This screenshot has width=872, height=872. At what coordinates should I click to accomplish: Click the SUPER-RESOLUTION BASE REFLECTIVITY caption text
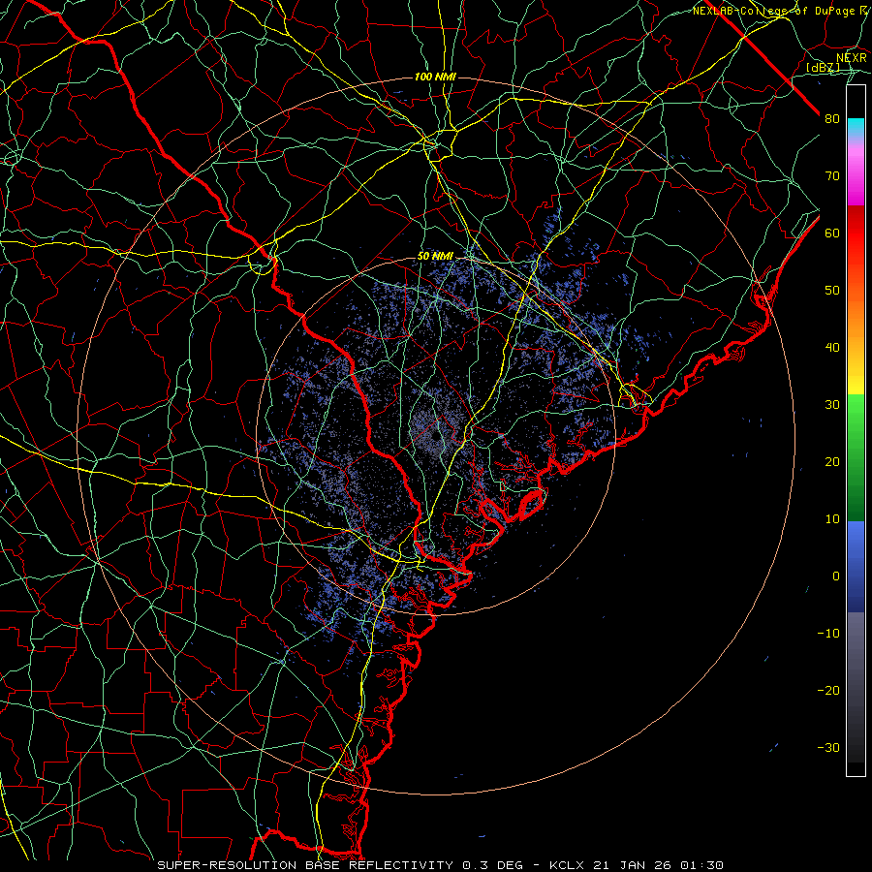point(305,865)
